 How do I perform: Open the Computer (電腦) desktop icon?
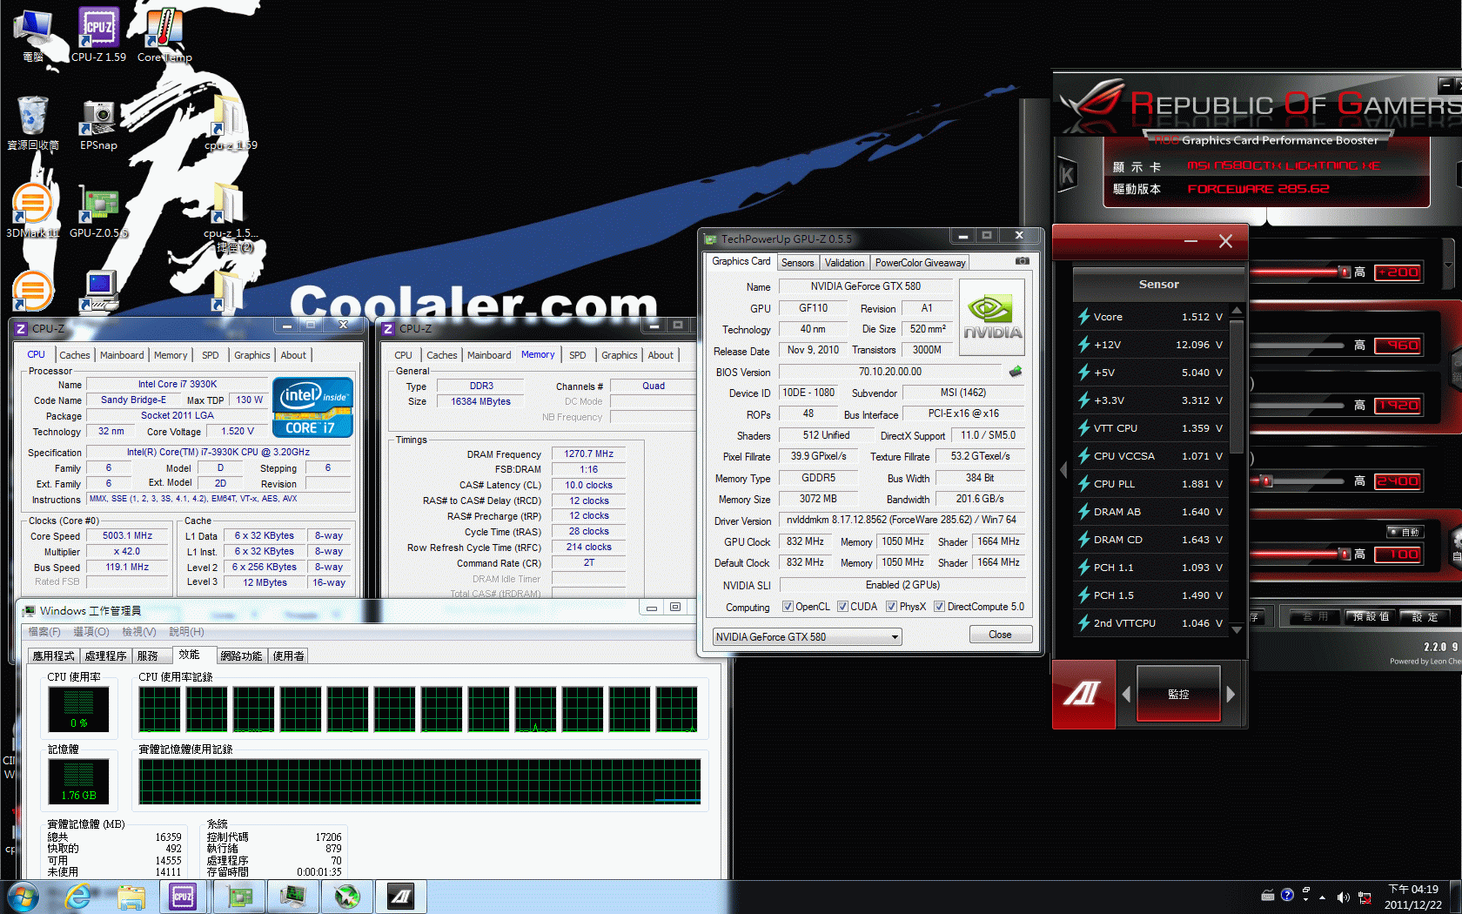32,35
